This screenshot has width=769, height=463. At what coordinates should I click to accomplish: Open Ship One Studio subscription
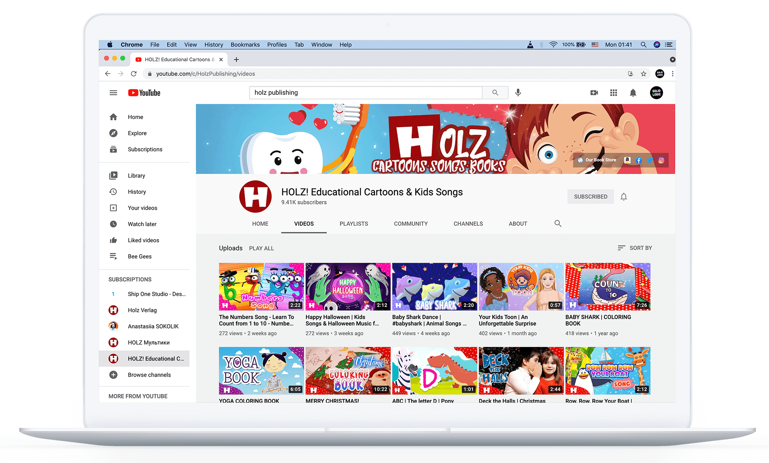click(x=144, y=294)
